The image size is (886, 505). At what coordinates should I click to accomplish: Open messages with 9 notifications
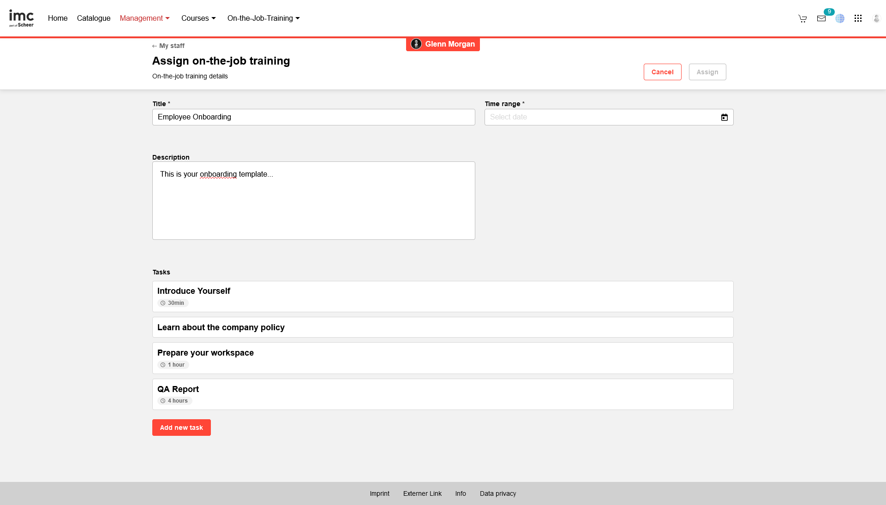pos(821,18)
